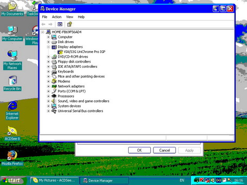Open the Help menu

81,17
